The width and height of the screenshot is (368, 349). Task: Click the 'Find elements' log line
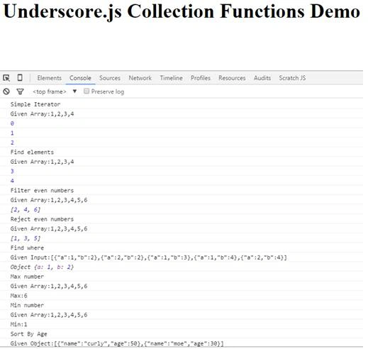click(32, 152)
